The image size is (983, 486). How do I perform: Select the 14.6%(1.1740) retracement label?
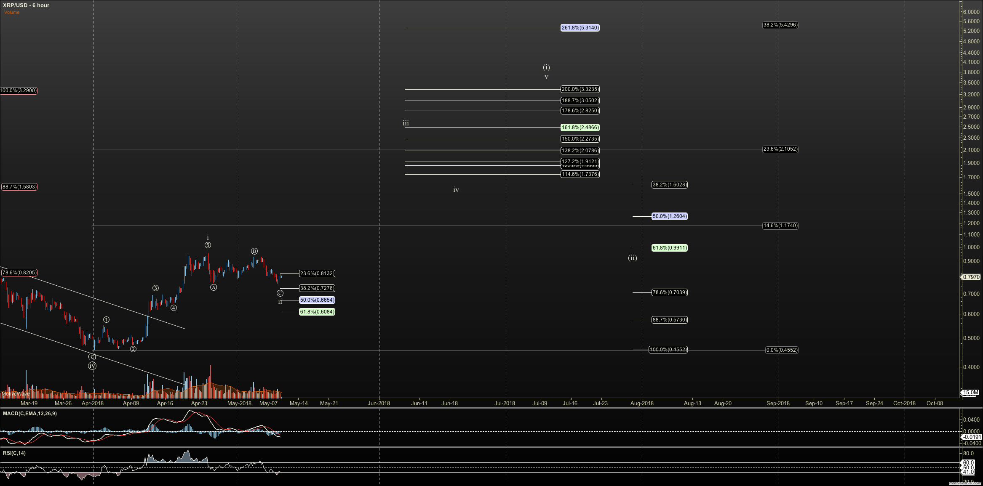tap(780, 226)
